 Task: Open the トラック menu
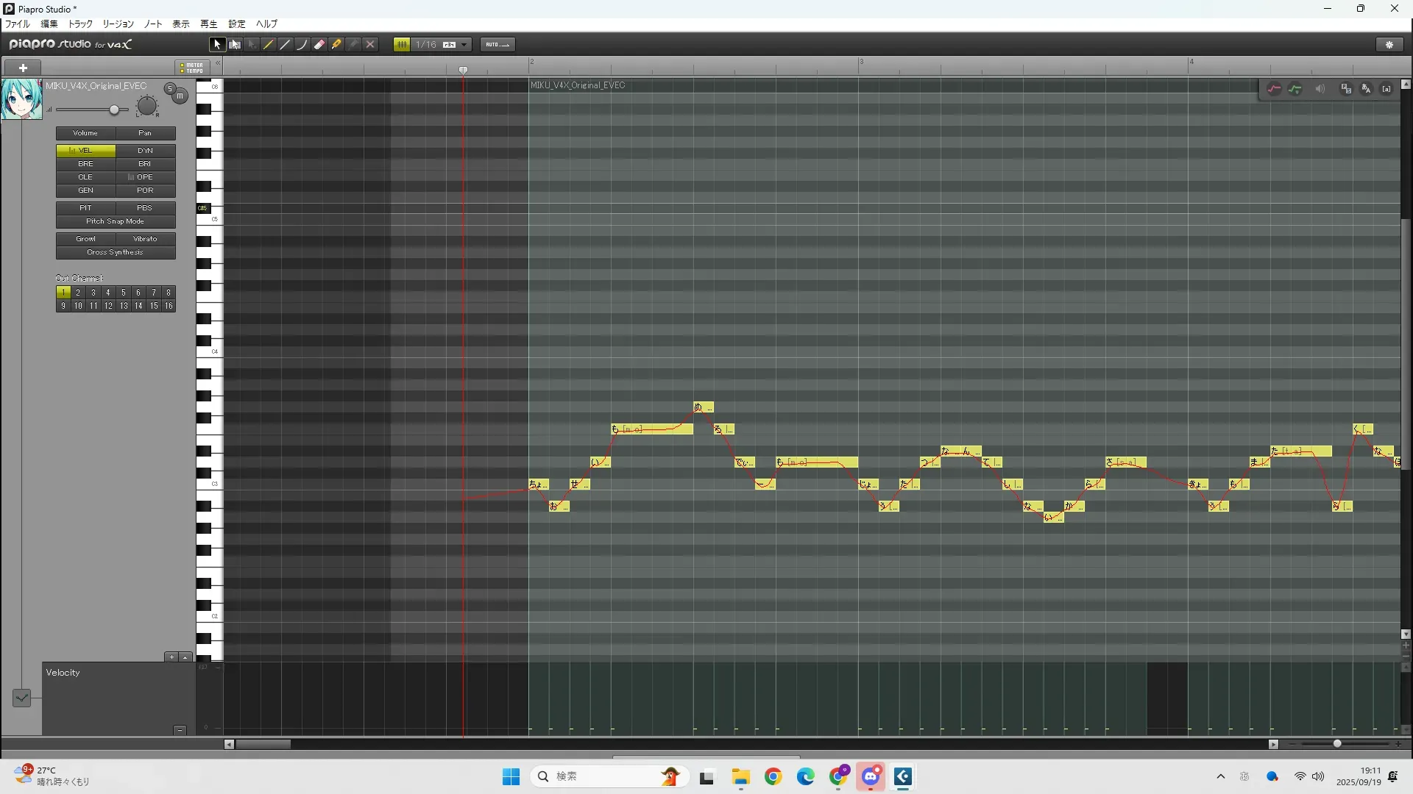click(x=80, y=24)
